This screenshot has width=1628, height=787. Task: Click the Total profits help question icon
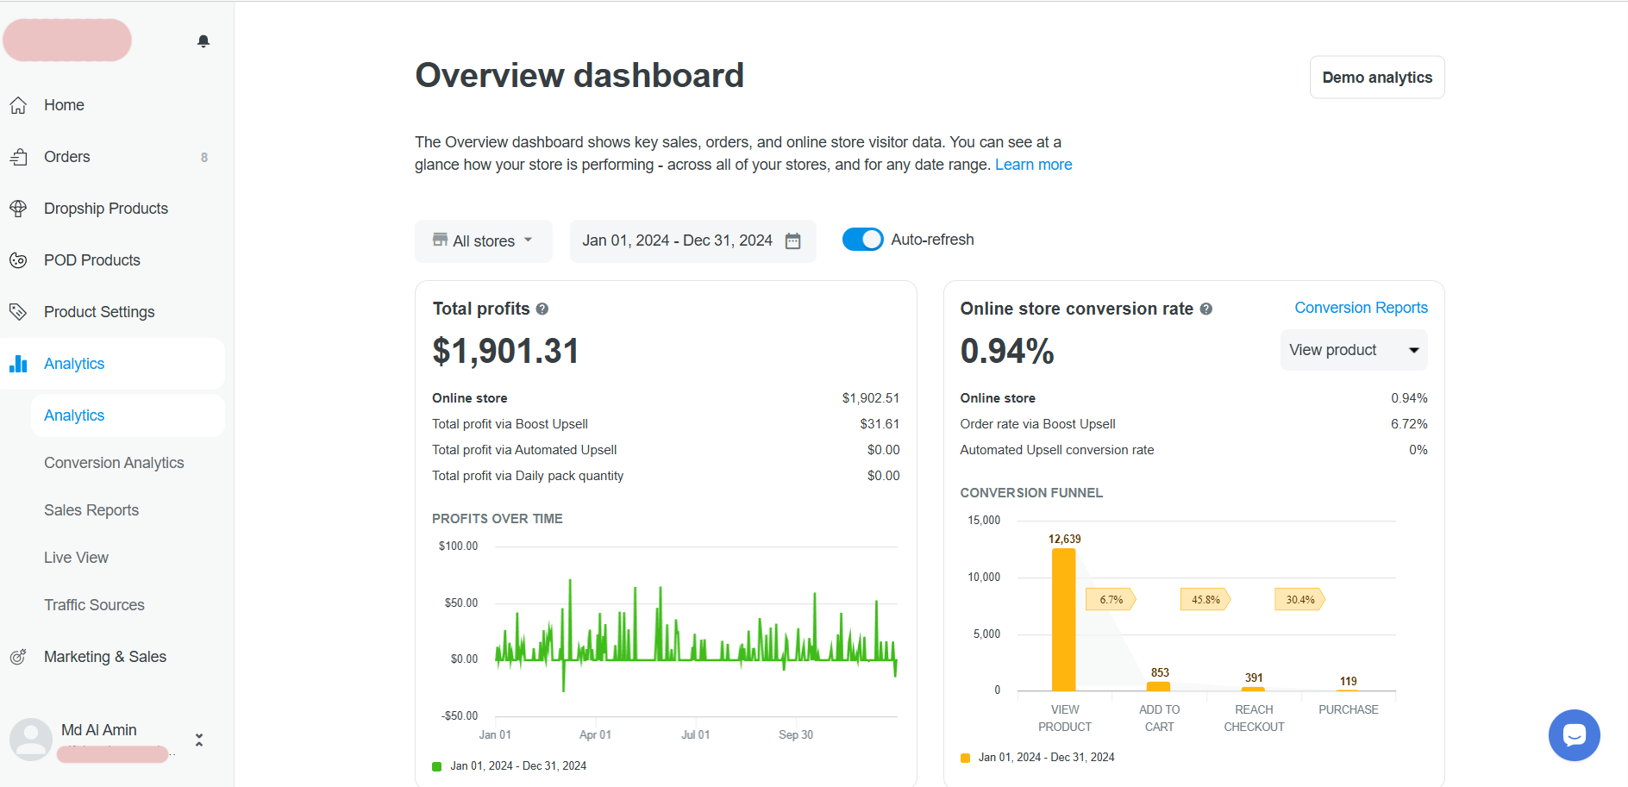click(x=542, y=309)
